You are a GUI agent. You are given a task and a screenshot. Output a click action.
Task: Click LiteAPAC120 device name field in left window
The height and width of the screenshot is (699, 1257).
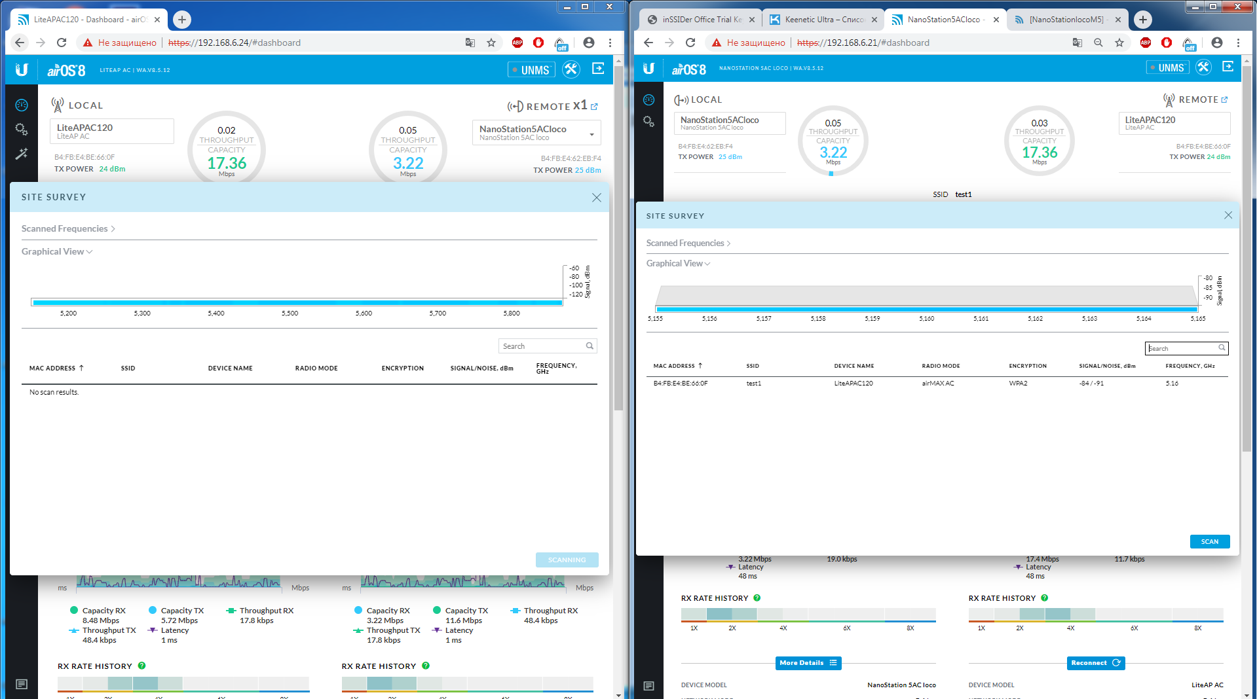click(x=112, y=131)
